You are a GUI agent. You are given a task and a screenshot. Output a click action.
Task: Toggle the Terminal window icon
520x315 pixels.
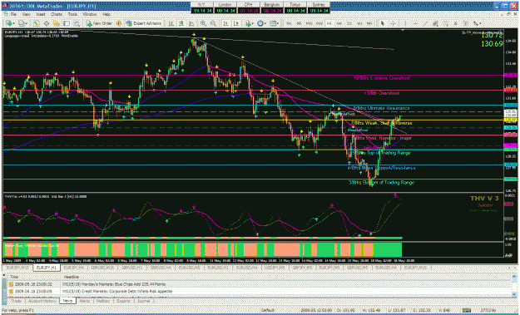pyautogui.click(x=67, y=23)
